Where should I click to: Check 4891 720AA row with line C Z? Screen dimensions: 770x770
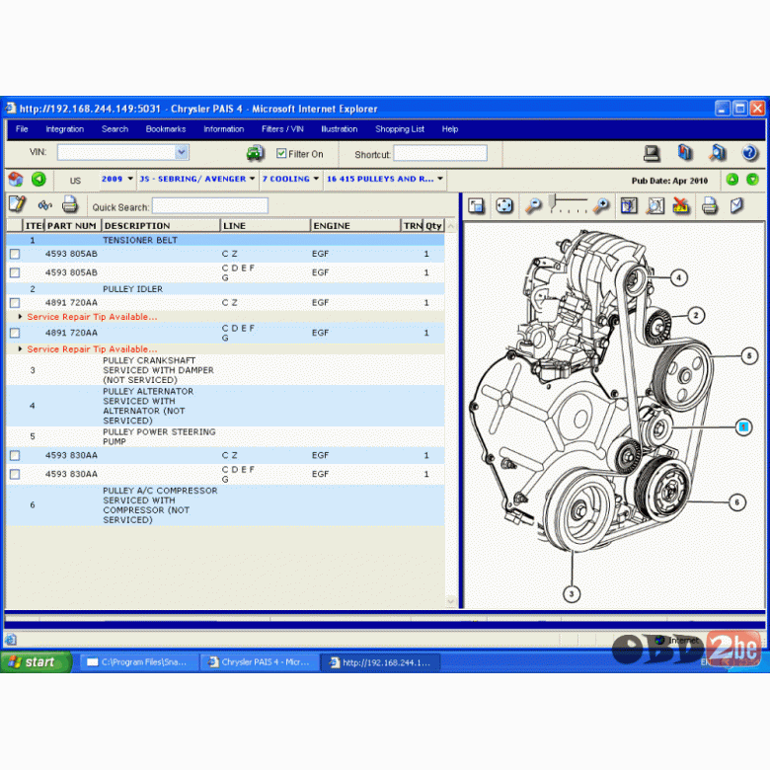(x=15, y=303)
